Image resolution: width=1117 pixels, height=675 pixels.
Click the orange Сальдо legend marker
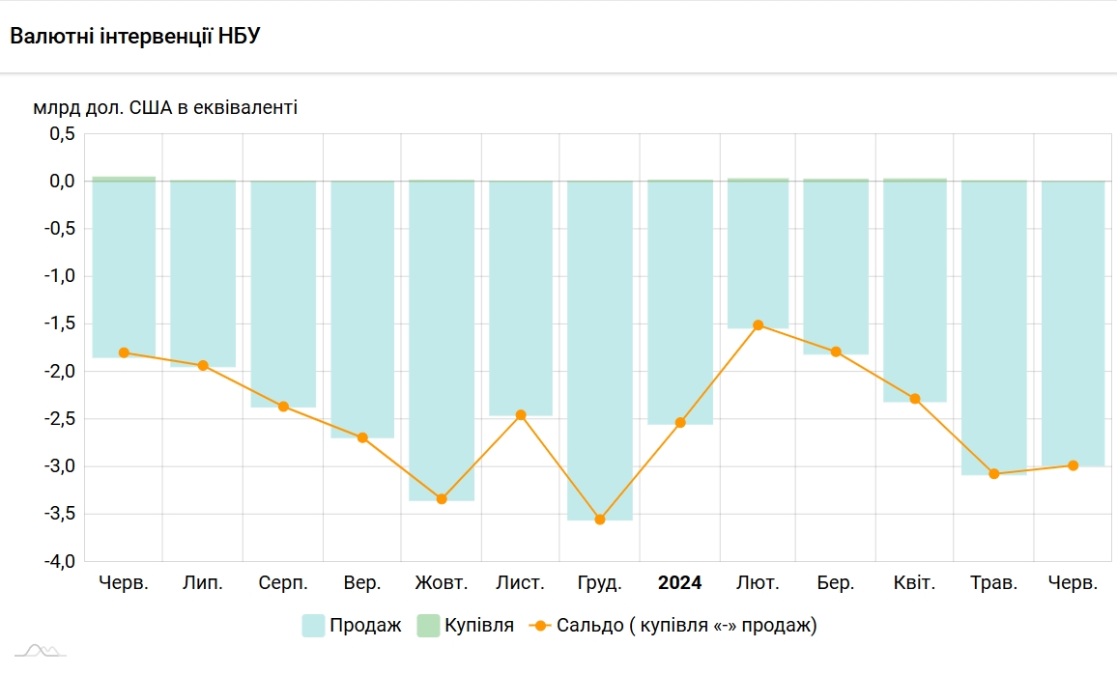point(541,625)
